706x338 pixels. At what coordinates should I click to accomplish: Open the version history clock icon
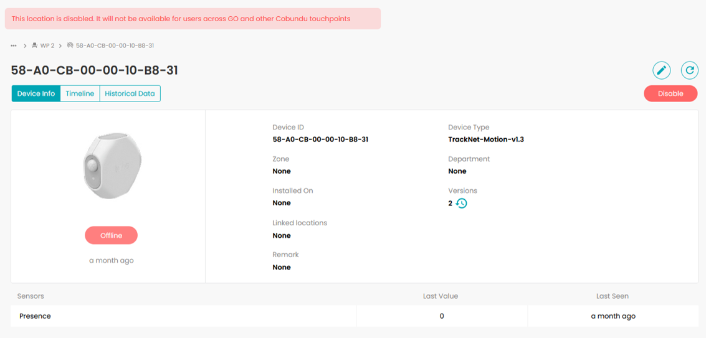[x=462, y=204]
